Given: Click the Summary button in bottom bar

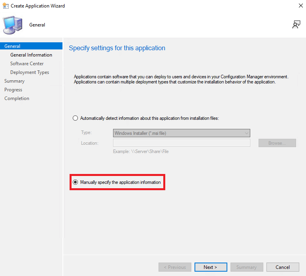Looking at the screenshot, I should click(246, 267).
